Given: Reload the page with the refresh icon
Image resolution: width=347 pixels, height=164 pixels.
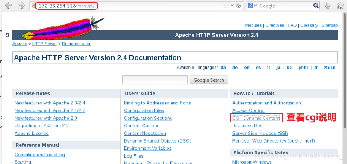Looking at the screenshot, I should [238, 6].
